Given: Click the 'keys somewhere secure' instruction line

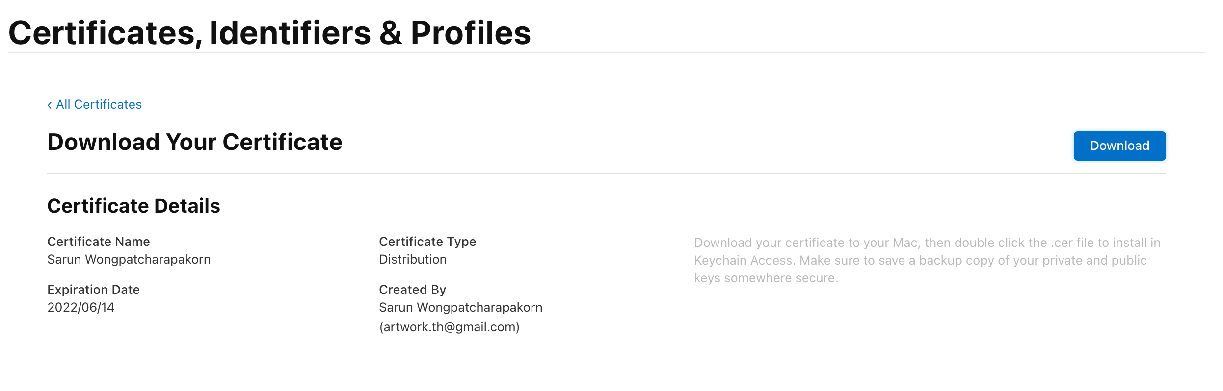Looking at the screenshot, I should tap(766, 278).
